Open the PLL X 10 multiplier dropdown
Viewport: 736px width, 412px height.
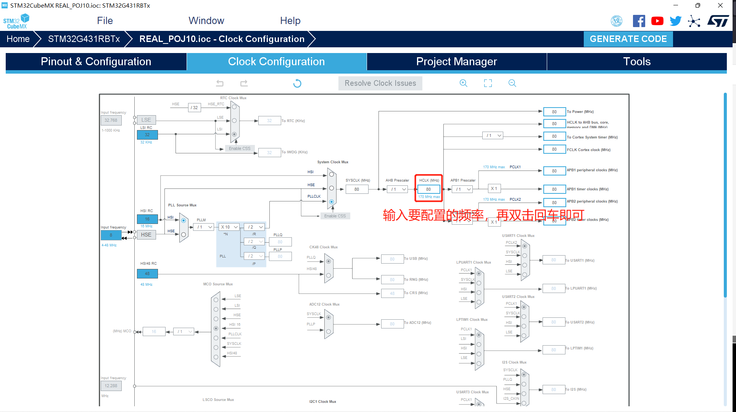(229, 227)
